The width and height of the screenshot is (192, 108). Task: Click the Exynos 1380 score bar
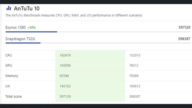[31, 32]
